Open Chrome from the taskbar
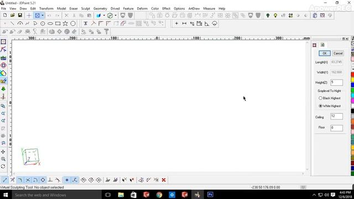The image size is (354, 199). (x=159, y=195)
